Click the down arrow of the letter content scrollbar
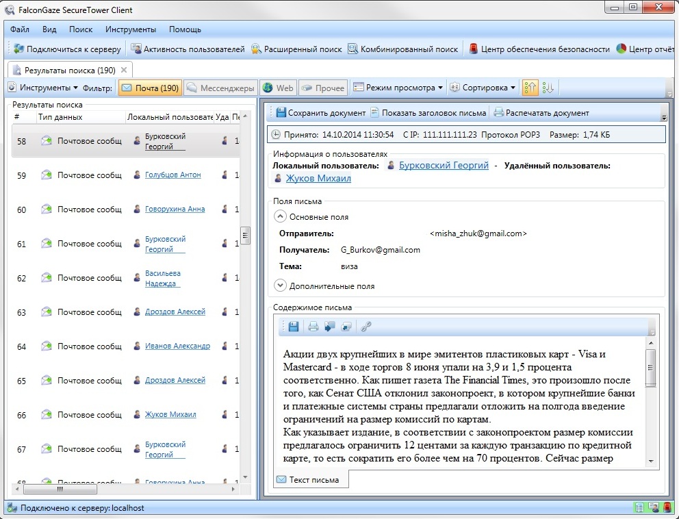The width and height of the screenshot is (679, 519). [650, 461]
